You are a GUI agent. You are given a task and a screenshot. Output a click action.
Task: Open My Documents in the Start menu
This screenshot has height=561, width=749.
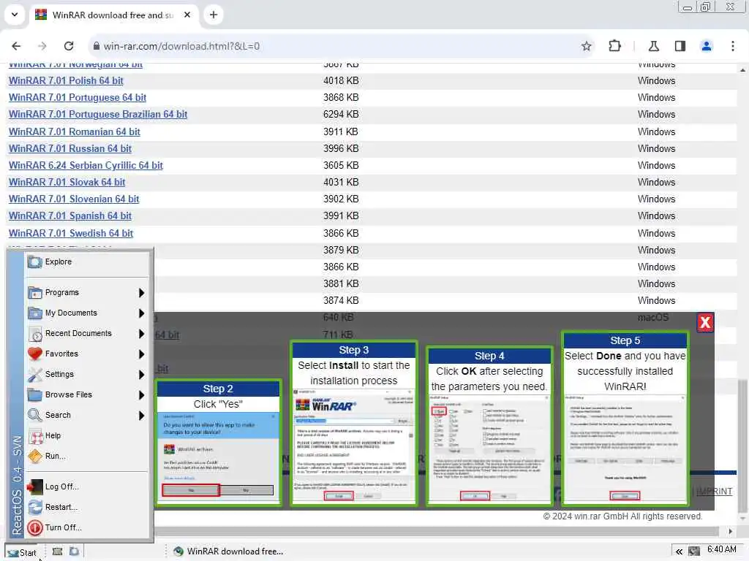tap(87, 313)
